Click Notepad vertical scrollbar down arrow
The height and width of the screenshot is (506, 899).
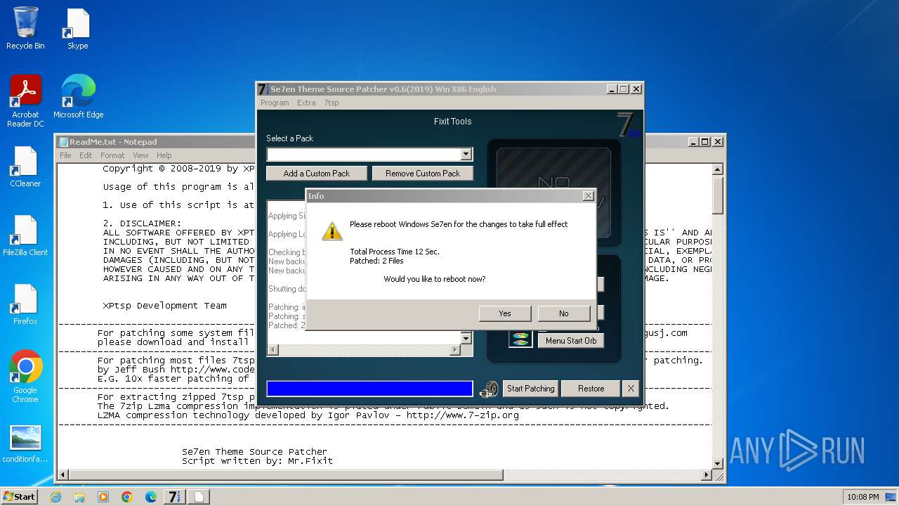click(717, 464)
